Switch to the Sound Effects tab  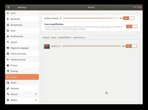64,37
